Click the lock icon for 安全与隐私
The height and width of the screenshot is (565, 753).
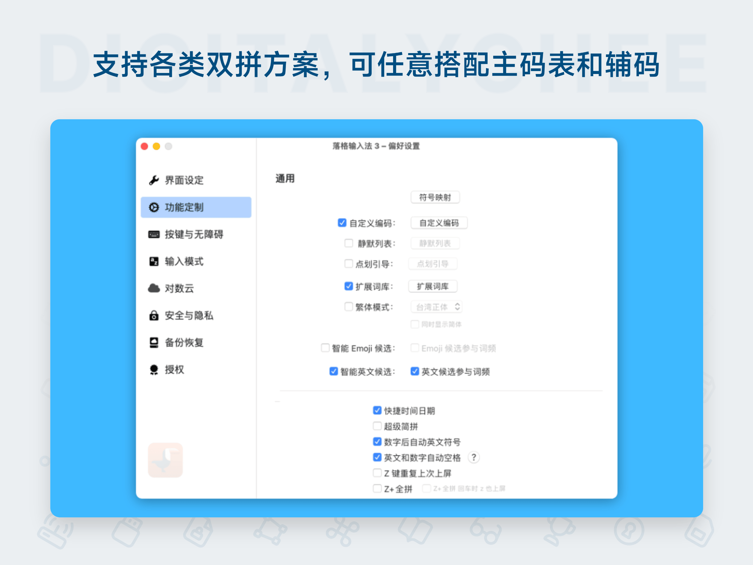[x=154, y=315]
